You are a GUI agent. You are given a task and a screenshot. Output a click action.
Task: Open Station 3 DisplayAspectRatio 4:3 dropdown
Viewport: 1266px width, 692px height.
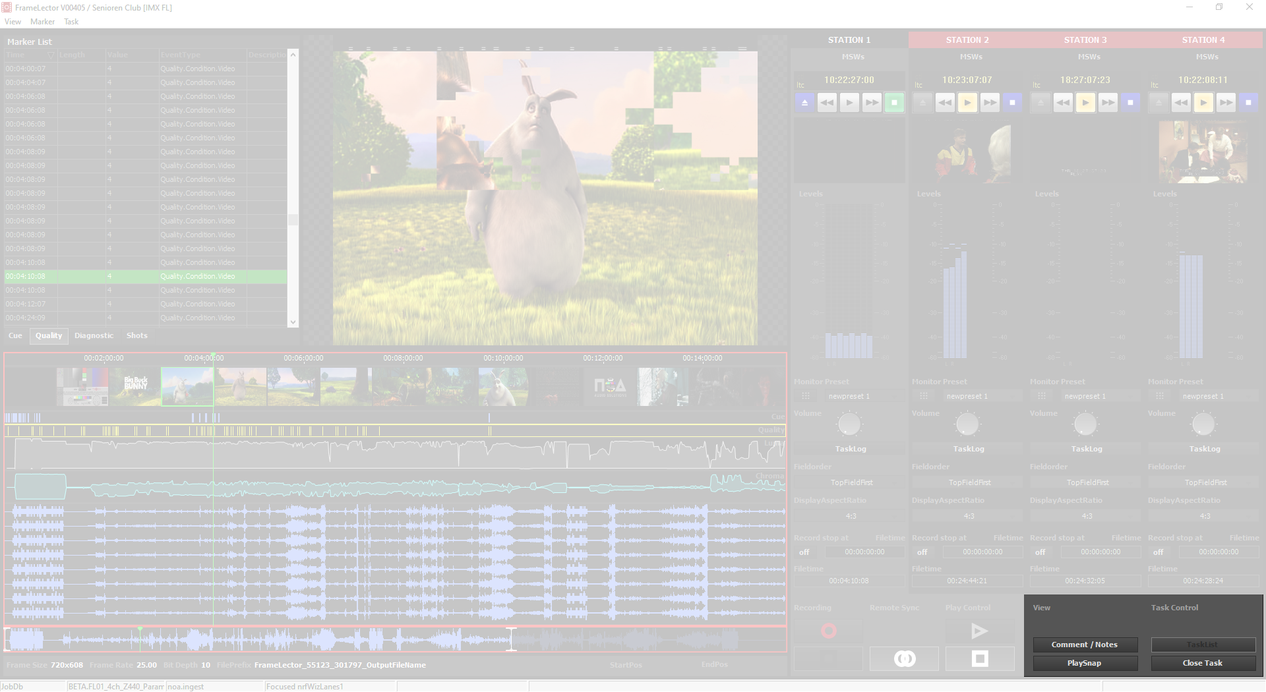(x=1085, y=516)
